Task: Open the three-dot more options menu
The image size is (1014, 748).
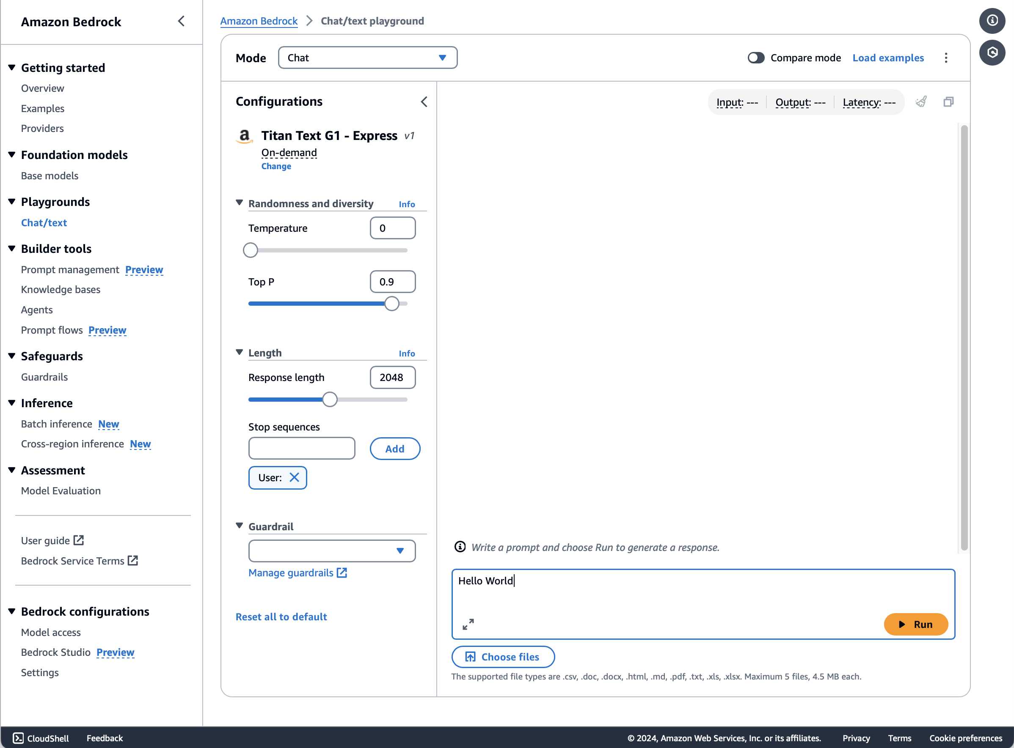Action: 946,58
